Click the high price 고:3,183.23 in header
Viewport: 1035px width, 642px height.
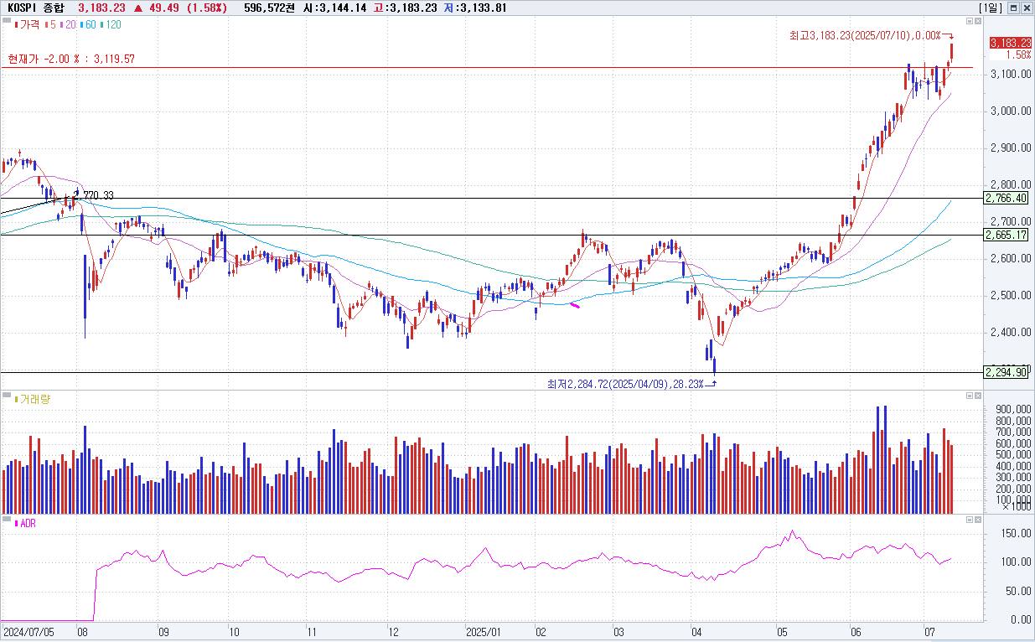click(405, 8)
